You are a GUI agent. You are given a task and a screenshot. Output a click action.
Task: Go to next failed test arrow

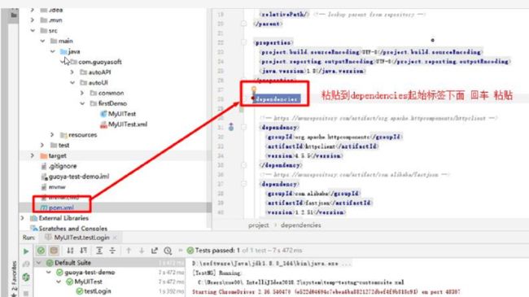[x=142, y=251]
